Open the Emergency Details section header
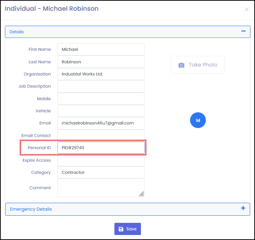This screenshot has height=240, width=255. pyautogui.click(x=31, y=209)
